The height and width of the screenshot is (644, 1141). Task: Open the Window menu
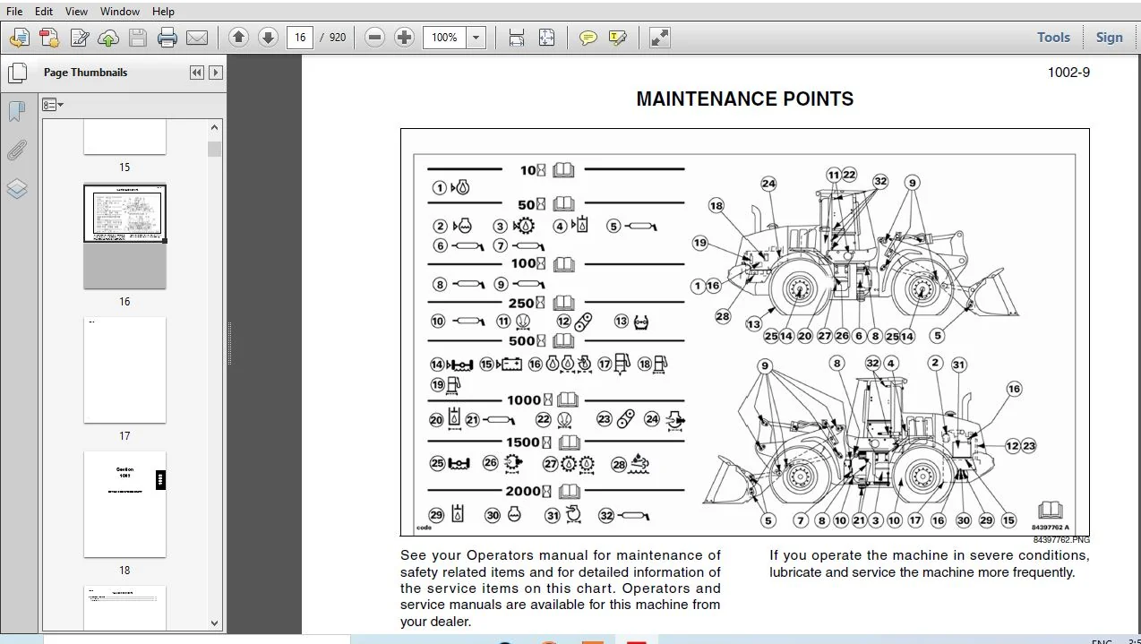point(120,12)
